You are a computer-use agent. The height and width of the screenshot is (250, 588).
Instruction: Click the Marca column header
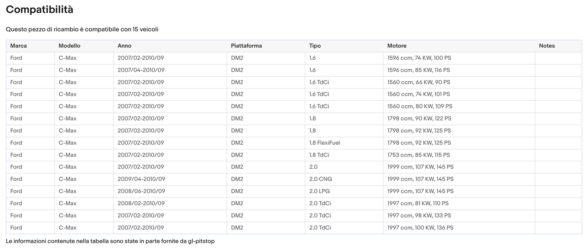18,46
